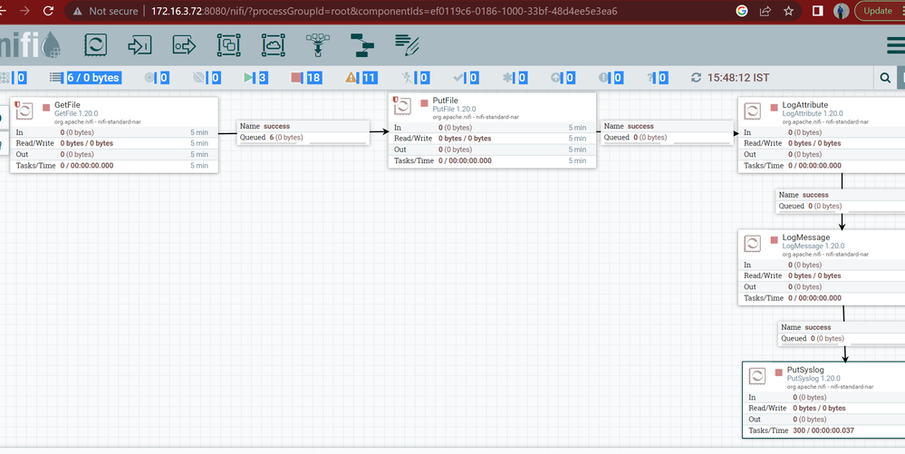
Task: Click the PutSyslog stopped status indicator
Action: (778, 372)
